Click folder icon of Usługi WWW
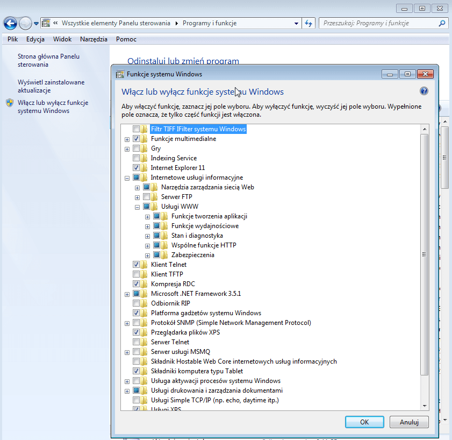This screenshot has width=452, height=440. (154, 207)
